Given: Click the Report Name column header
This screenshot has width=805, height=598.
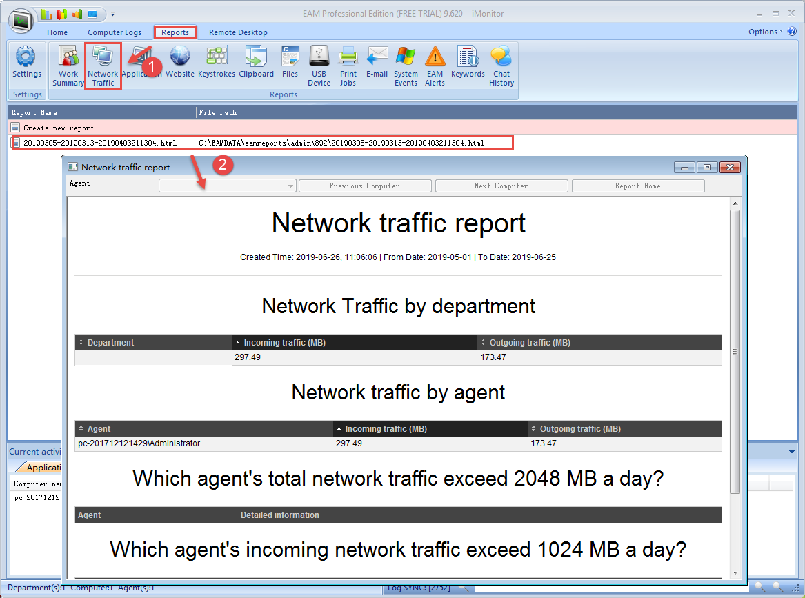Looking at the screenshot, I should point(102,112).
